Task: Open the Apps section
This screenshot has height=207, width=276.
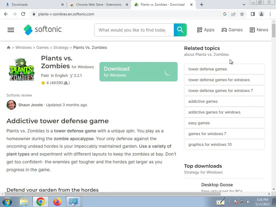Action: click(x=206, y=30)
